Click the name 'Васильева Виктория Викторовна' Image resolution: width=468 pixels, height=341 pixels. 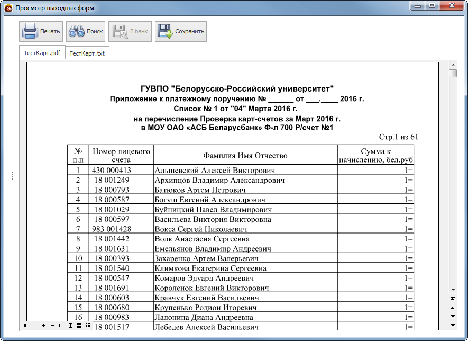pos(213,219)
